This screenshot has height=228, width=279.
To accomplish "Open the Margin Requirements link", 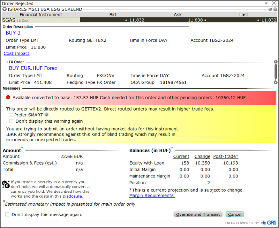I will click(x=152, y=196).
